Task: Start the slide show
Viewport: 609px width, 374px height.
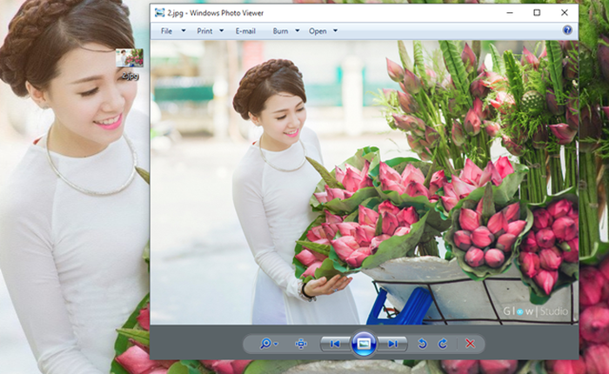Action: tap(364, 344)
